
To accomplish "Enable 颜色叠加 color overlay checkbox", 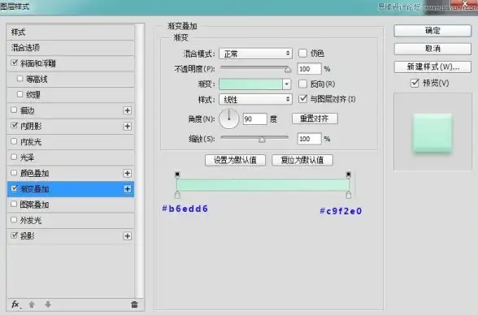I will (14, 173).
